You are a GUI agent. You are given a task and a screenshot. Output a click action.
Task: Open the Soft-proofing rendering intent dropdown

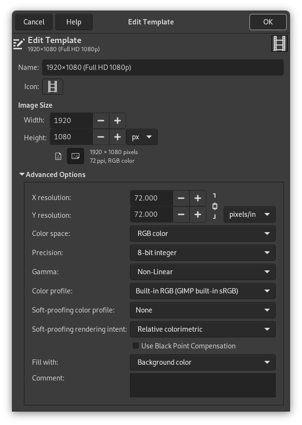coord(203,329)
